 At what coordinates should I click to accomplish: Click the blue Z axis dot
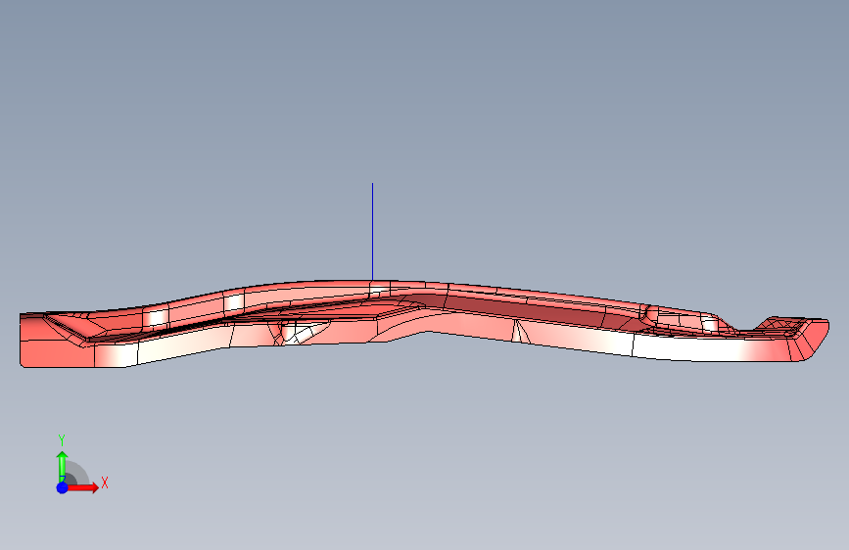(63, 487)
